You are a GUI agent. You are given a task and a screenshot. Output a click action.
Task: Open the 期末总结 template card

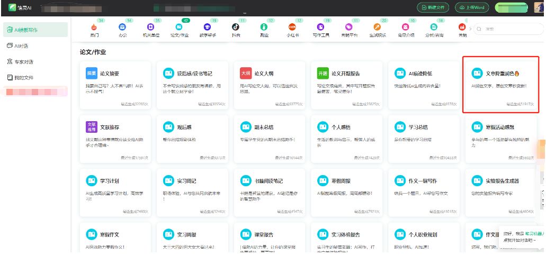(x=270, y=139)
